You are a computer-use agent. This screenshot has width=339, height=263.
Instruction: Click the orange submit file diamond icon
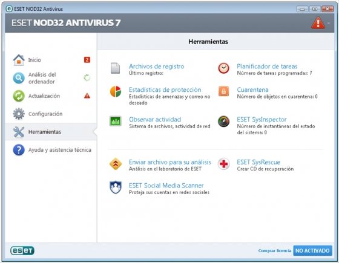click(x=116, y=164)
